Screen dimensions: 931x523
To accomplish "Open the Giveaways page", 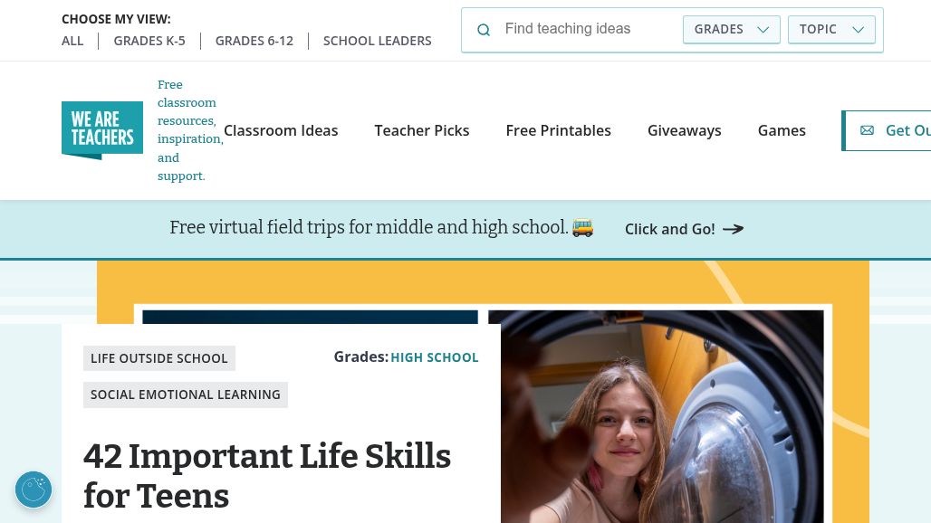I will point(685,130).
